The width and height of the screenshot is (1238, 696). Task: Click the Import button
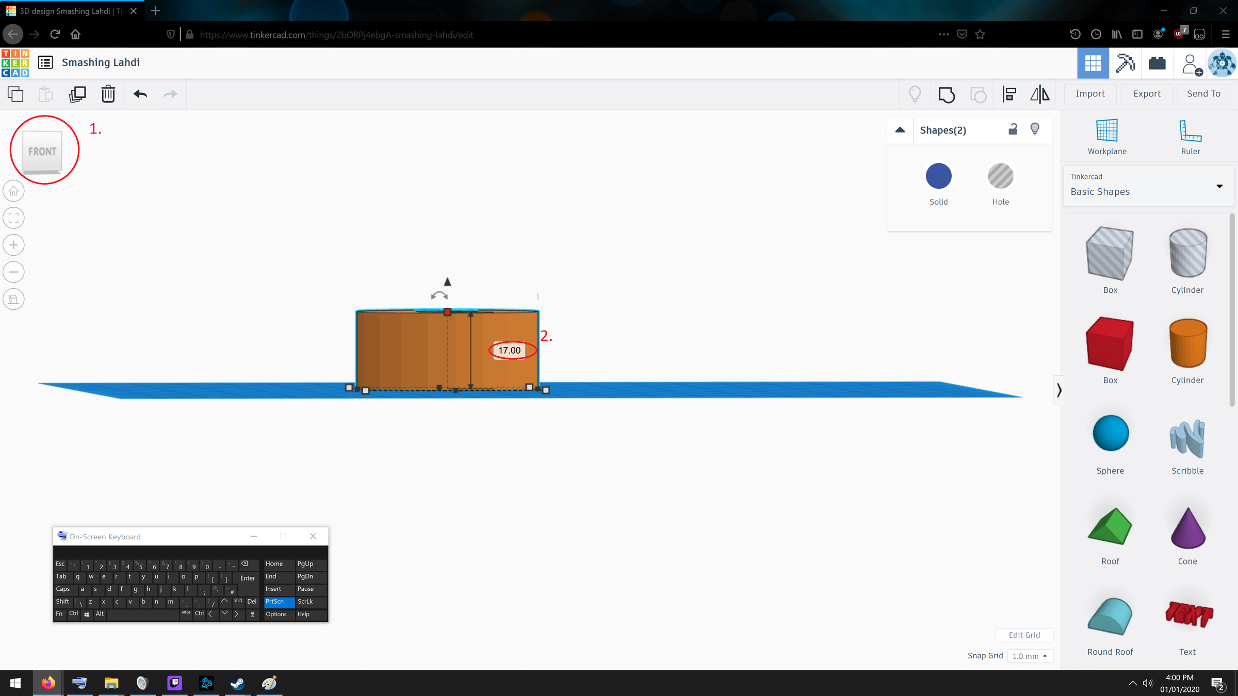click(x=1090, y=94)
